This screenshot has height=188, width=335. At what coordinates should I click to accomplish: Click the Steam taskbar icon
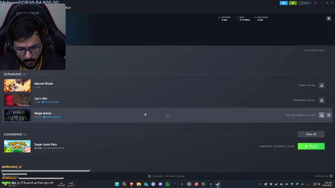pos(218,184)
